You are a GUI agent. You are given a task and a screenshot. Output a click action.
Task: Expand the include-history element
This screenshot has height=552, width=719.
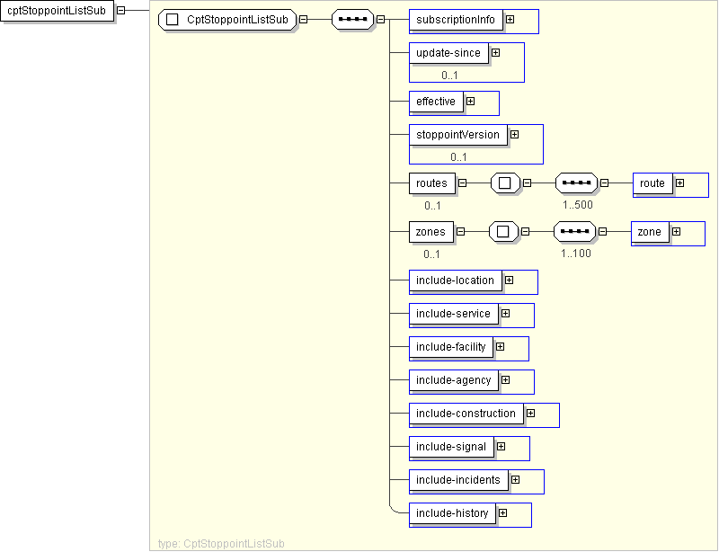pos(502,513)
